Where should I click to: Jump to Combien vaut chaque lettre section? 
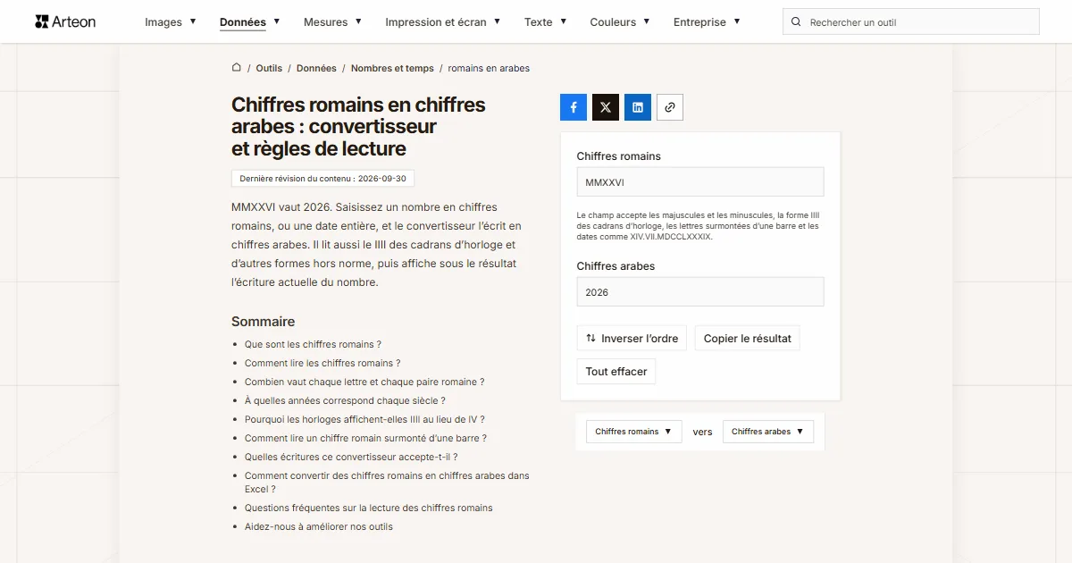tap(364, 382)
